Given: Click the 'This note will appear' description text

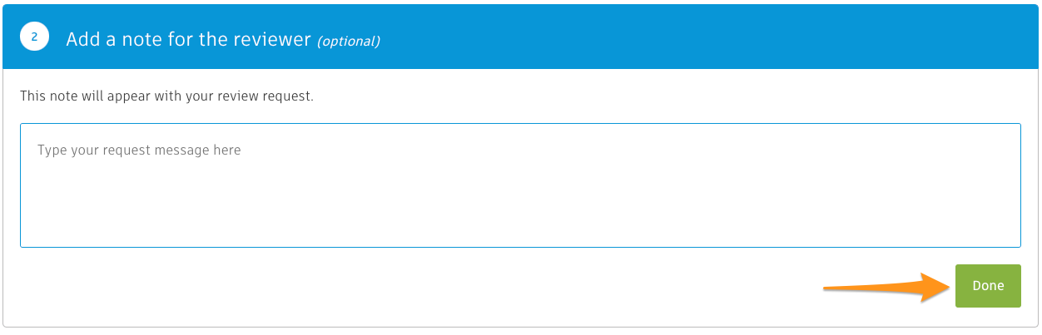Looking at the screenshot, I should [166, 96].
